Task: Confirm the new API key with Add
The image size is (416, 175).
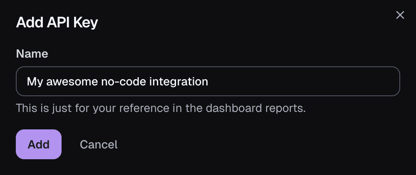Action: pyautogui.click(x=39, y=144)
